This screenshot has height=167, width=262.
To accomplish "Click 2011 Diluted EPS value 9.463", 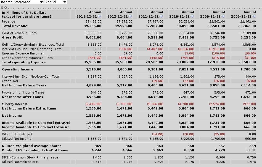I will coord(158,150).
